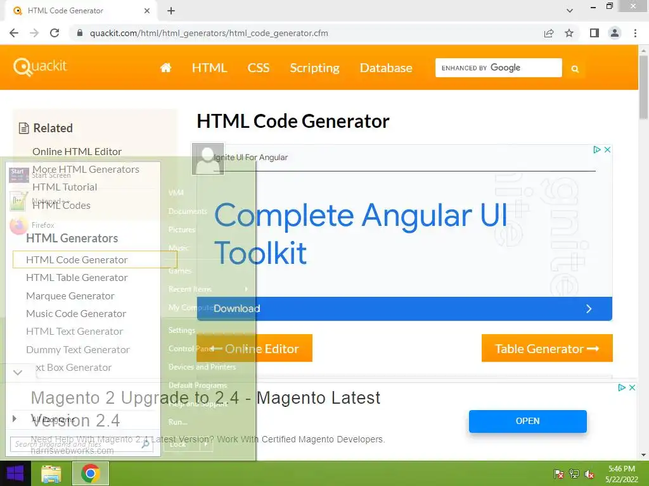Open Chrome's side panel

pos(594,33)
